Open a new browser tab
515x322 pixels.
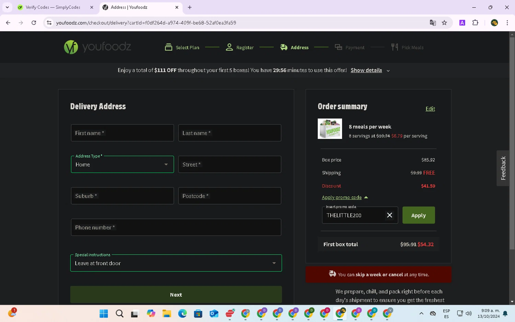pos(190,7)
